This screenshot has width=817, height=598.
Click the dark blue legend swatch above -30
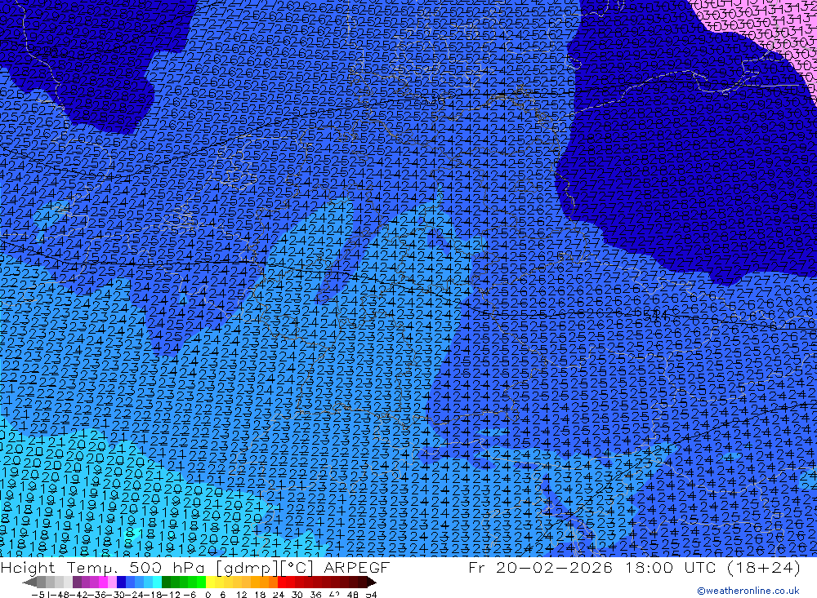(x=121, y=582)
